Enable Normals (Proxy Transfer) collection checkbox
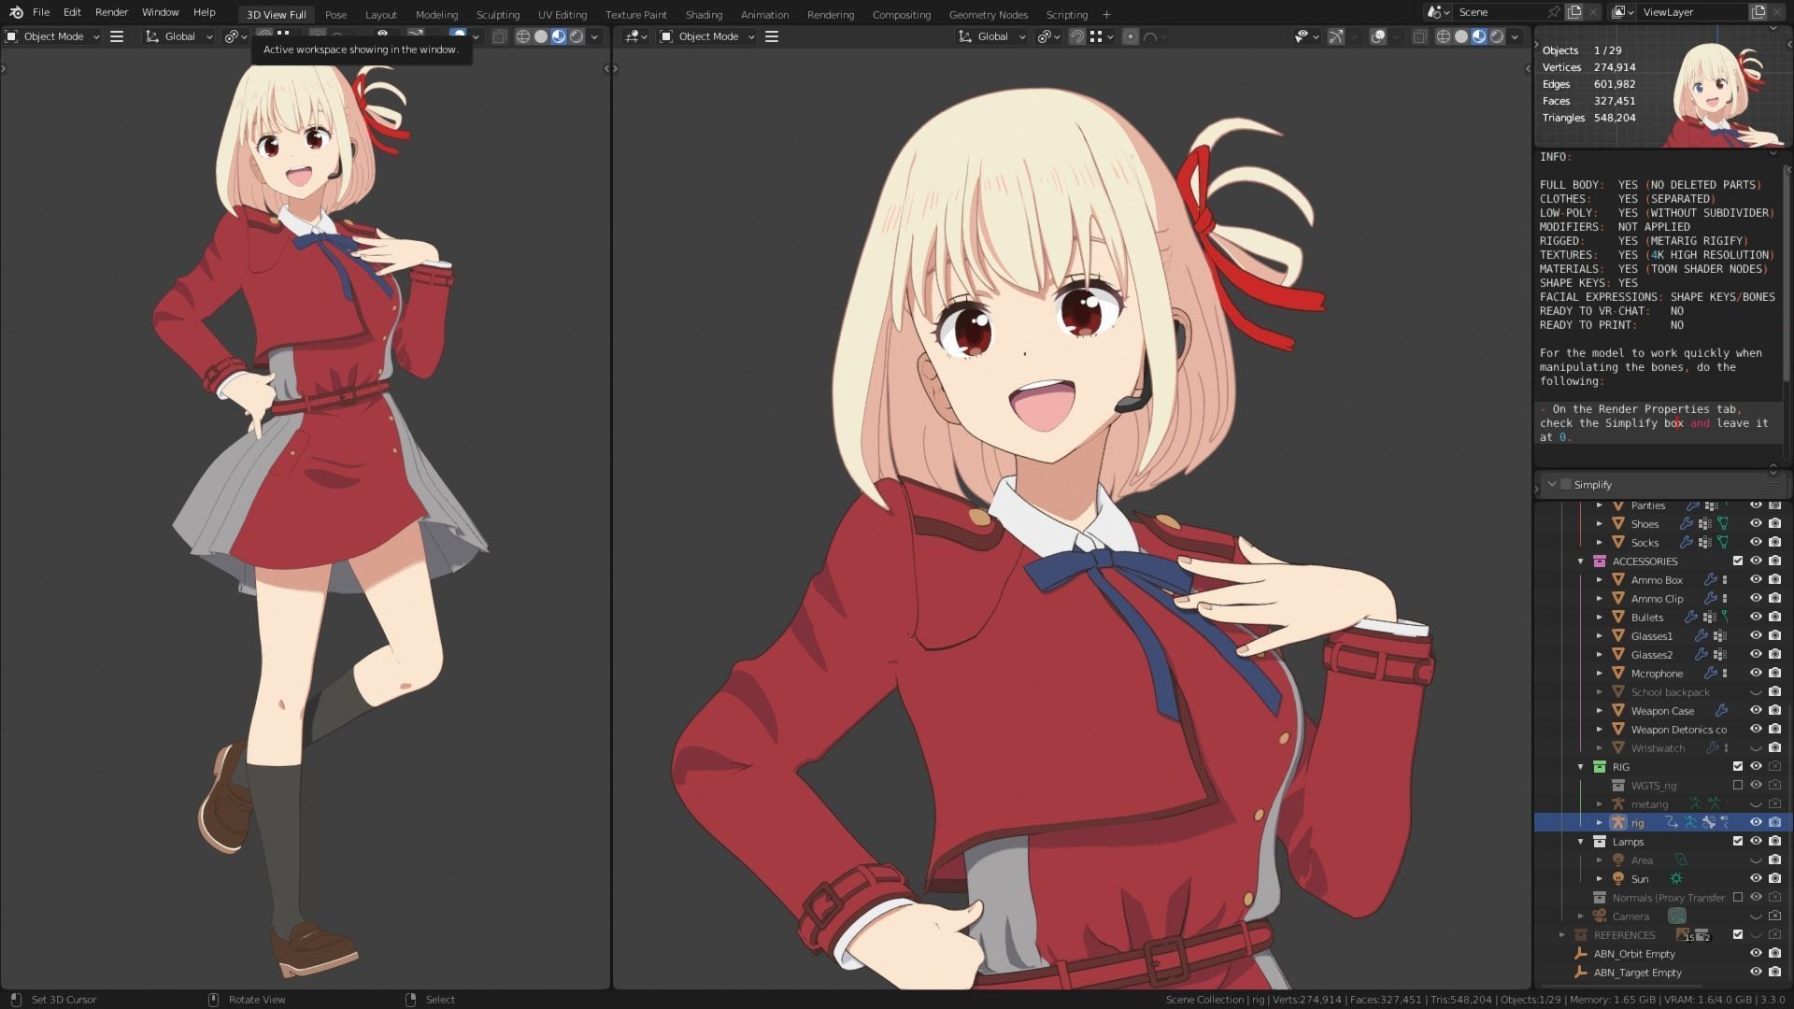 point(1738,898)
